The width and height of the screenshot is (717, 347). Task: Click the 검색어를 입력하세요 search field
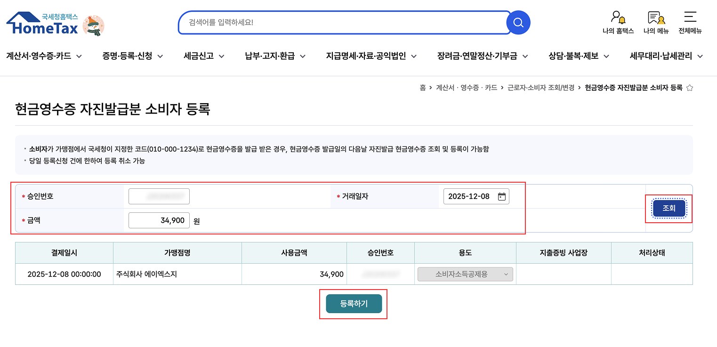tap(344, 23)
